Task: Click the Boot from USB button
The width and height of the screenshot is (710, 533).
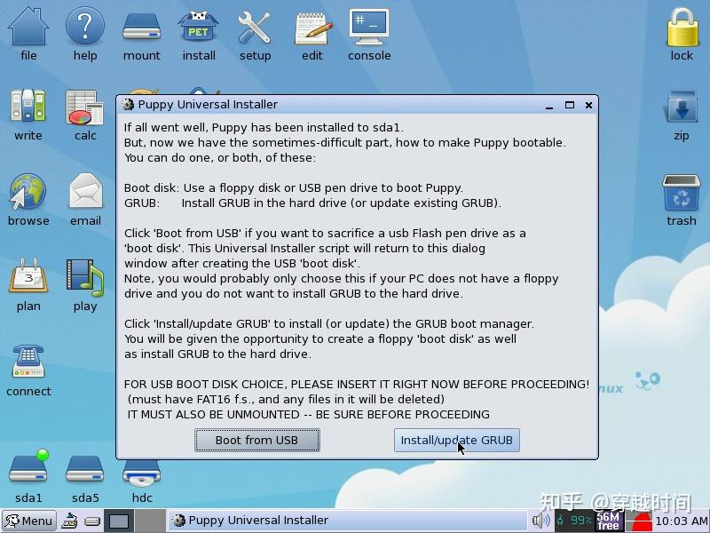Action: (x=256, y=440)
